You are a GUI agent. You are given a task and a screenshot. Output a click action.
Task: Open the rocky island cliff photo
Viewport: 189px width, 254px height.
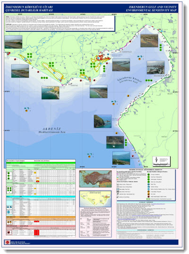(103, 122)
